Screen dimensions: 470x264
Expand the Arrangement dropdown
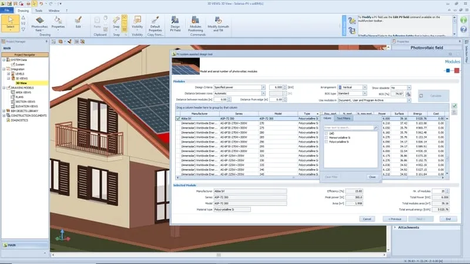tap(363, 87)
